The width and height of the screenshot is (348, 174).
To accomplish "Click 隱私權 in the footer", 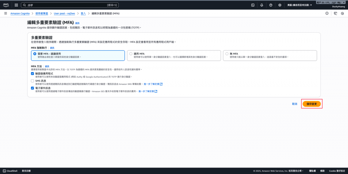I will pyautogui.click(x=312, y=171).
